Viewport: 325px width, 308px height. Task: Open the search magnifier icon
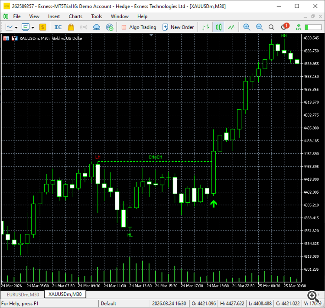[x=271, y=27]
